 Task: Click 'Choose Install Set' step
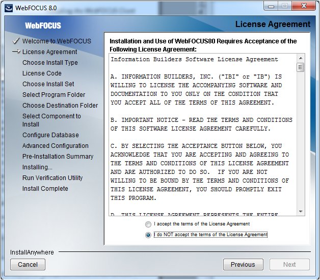point(48,84)
